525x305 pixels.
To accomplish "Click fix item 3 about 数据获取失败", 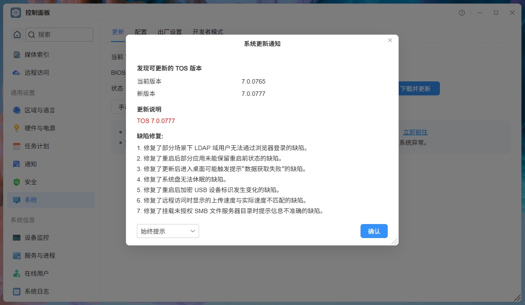I will (221, 169).
